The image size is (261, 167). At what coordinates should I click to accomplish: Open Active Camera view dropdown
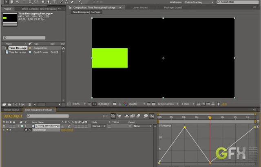pyautogui.click(x=168, y=104)
